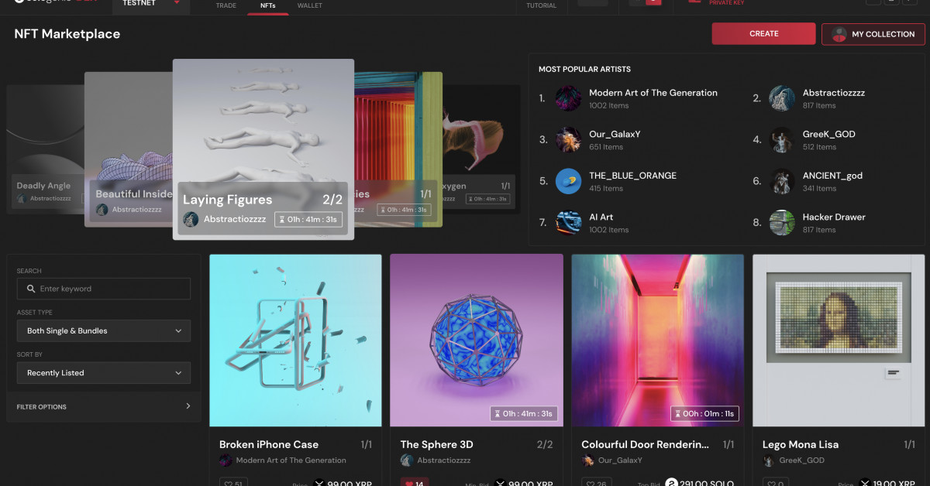Click profile avatar on My Collection button

click(839, 34)
